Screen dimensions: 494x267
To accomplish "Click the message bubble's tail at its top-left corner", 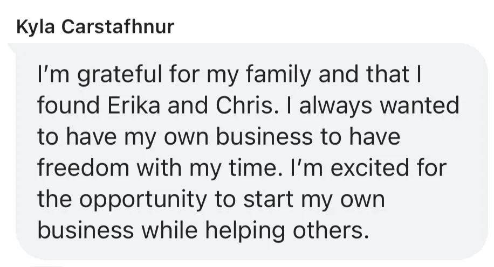I will point(12,48).
